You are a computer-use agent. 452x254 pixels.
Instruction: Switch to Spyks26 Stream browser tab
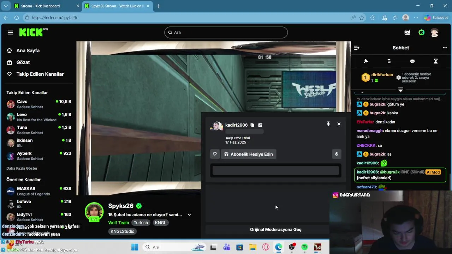(117, 6)
